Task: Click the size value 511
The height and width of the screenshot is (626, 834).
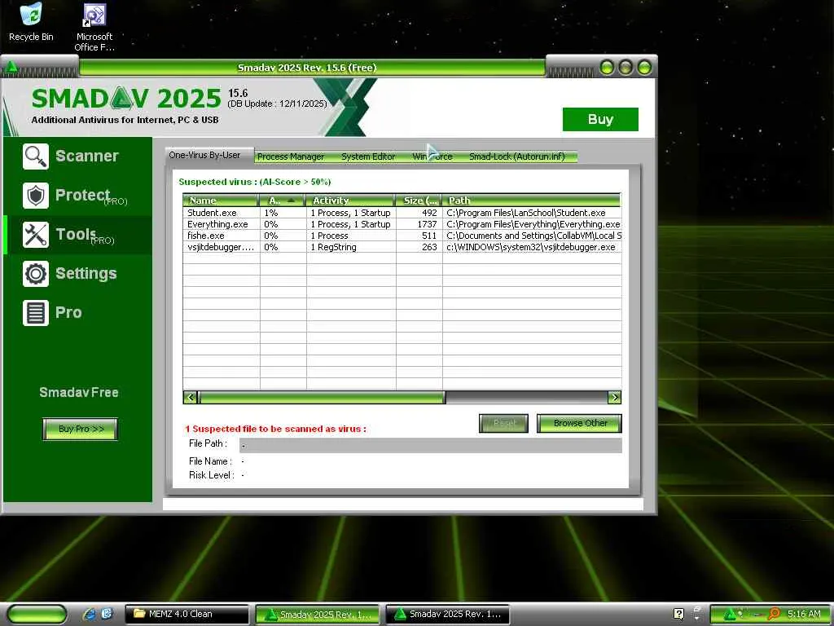Action: point(429,236)
